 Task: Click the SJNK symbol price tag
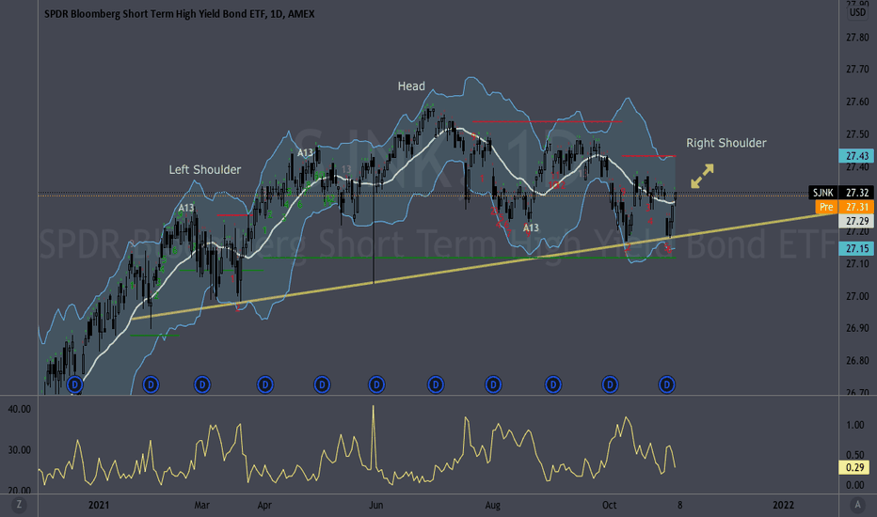pos(823,193)
